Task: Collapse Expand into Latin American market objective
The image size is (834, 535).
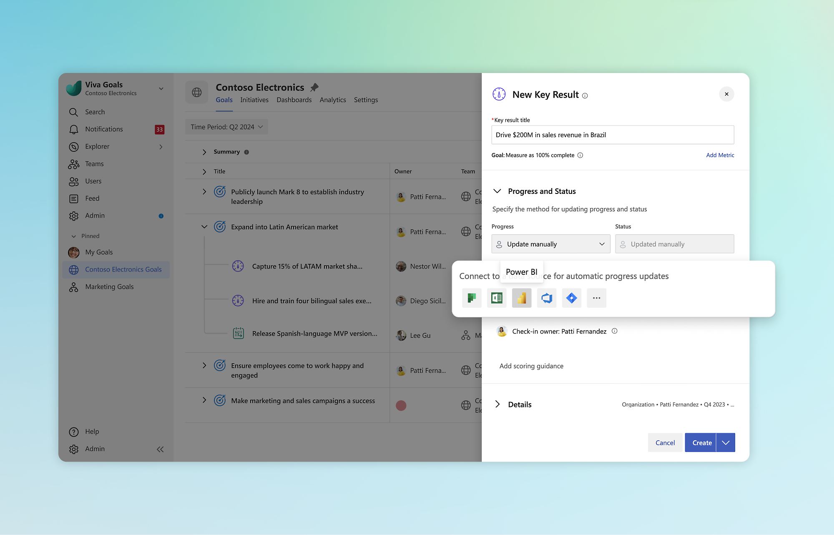Action: pos(204,227)
